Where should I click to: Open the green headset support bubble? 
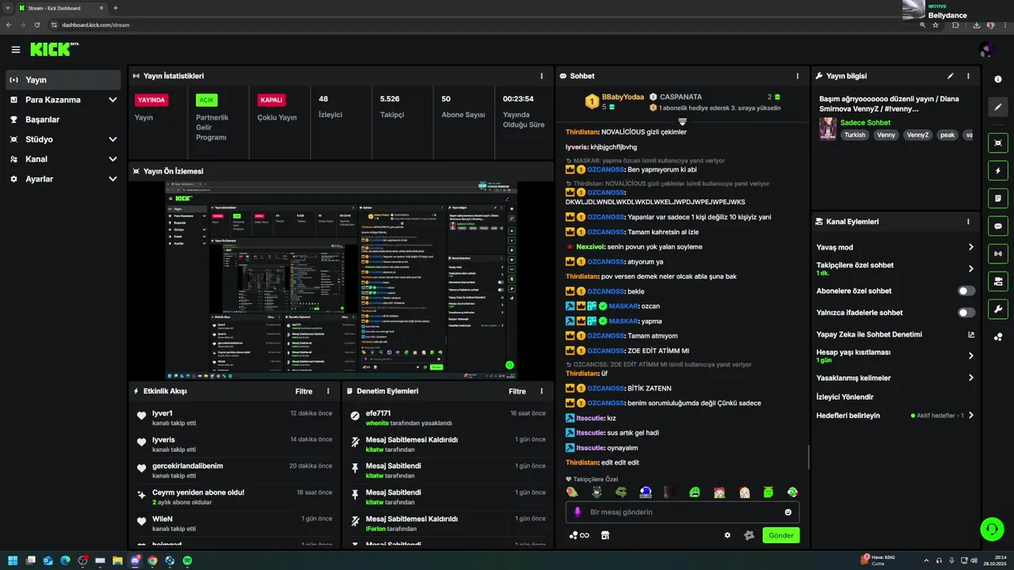click(x=992, y=528)
